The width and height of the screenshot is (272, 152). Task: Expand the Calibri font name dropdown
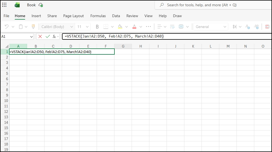[x=72, y=27]
